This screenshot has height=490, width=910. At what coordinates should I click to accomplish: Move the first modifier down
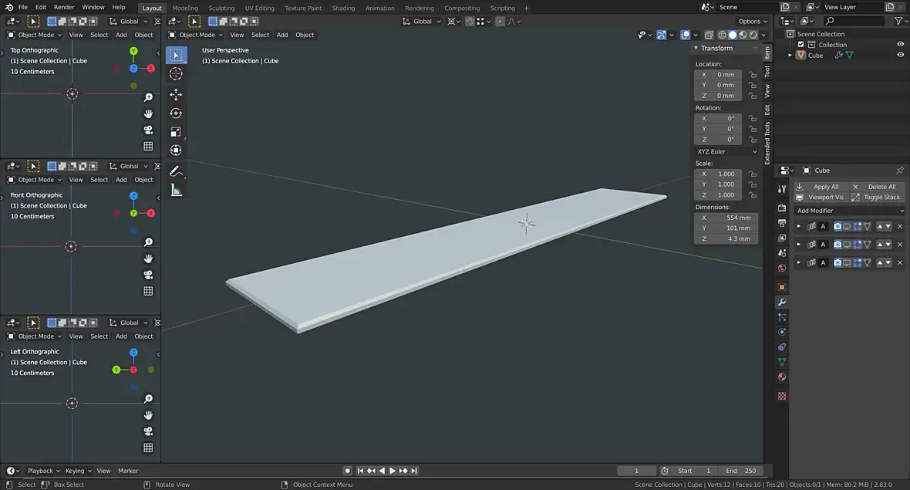888,226
